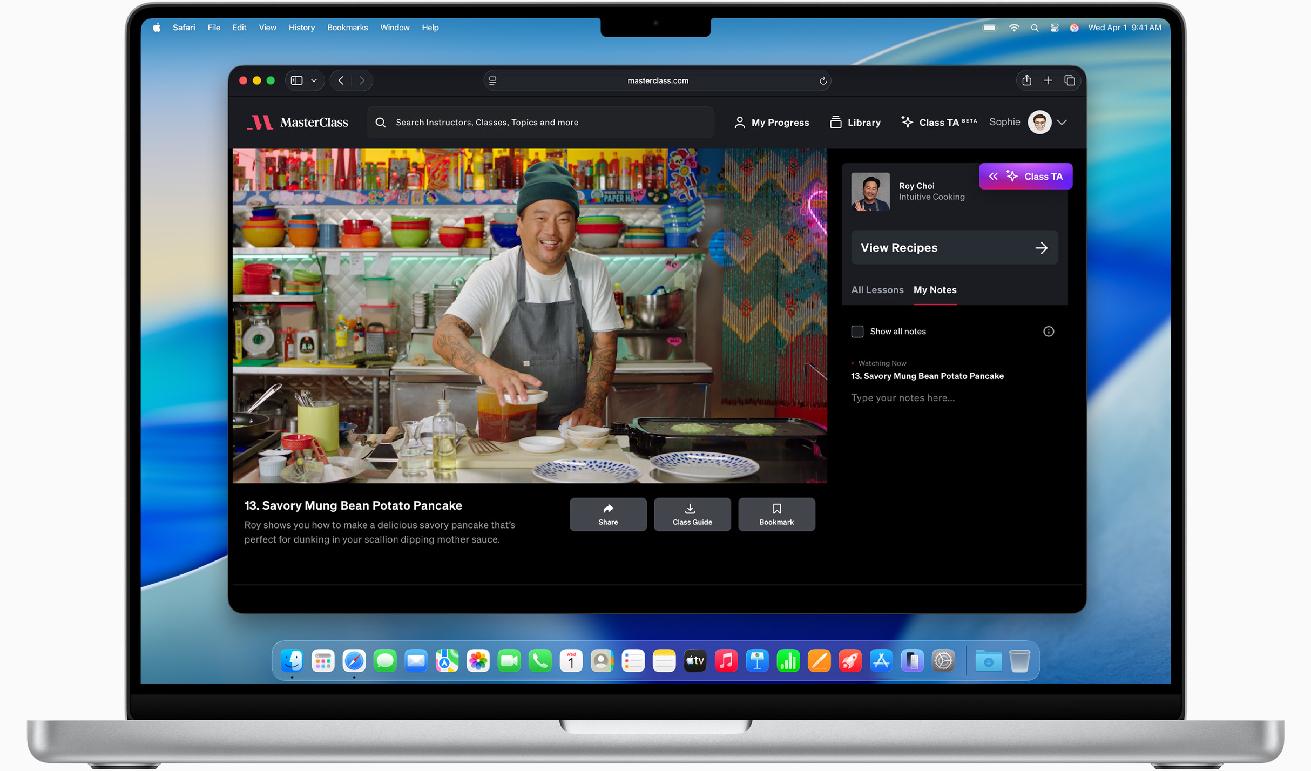Open the Bookmarks menu in menu bar
Image resolution: width=1311 pixels, height=771 pixels.
point(347,28)
